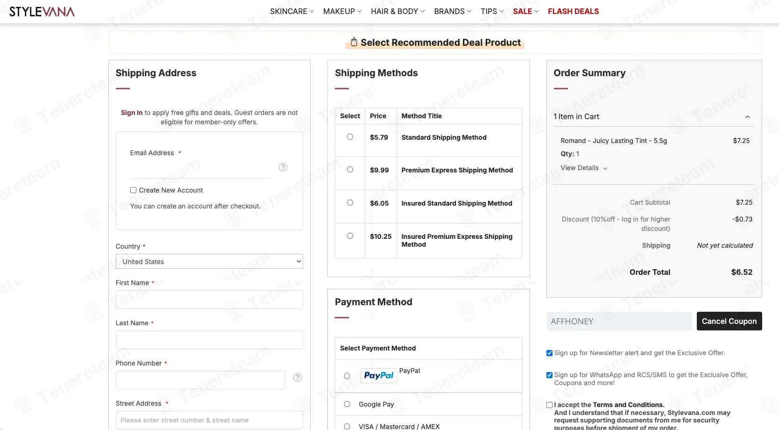Click the Standard Shipping Method title
The height and width of the screenshot is (430, 779).
coord(444,137)
